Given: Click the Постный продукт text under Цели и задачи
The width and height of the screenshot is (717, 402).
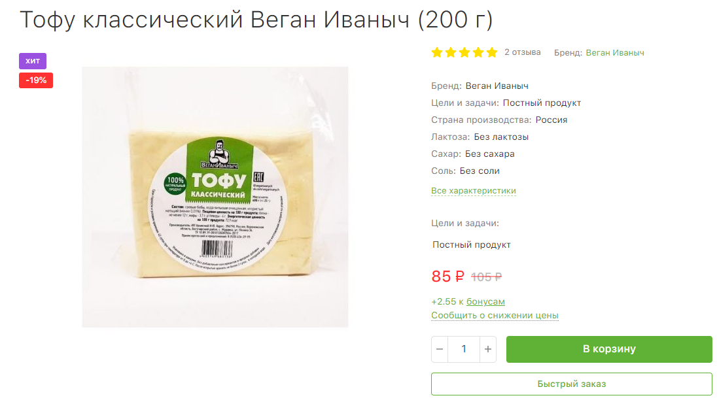Looking at the screenshot, I should 471,245.
